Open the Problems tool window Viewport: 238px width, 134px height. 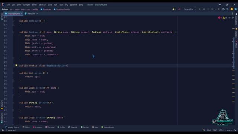(x=38, y=127)
